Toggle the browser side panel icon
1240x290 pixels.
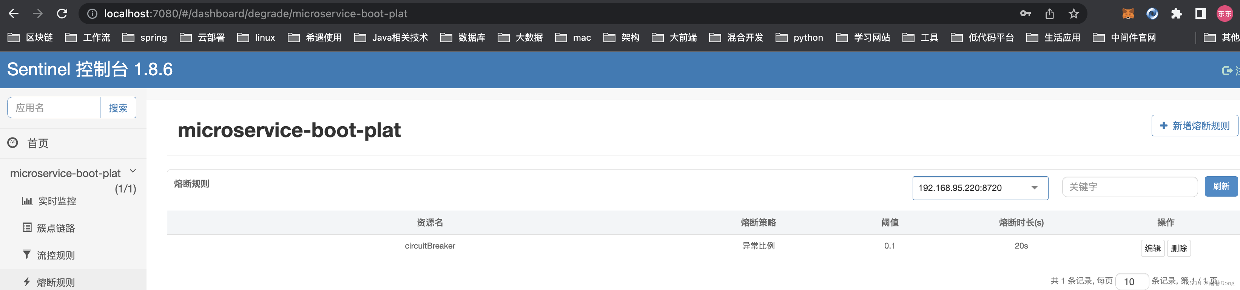tap(1200, 14)
